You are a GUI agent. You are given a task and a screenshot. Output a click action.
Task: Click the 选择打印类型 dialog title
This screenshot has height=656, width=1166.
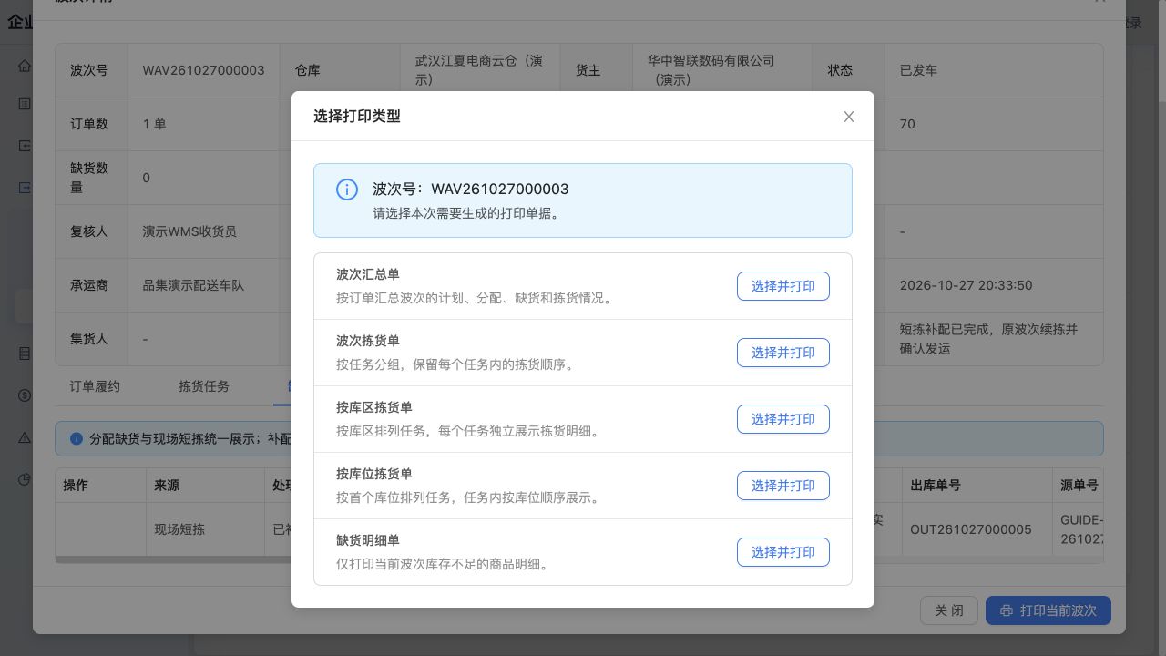(x=357, y=117)
